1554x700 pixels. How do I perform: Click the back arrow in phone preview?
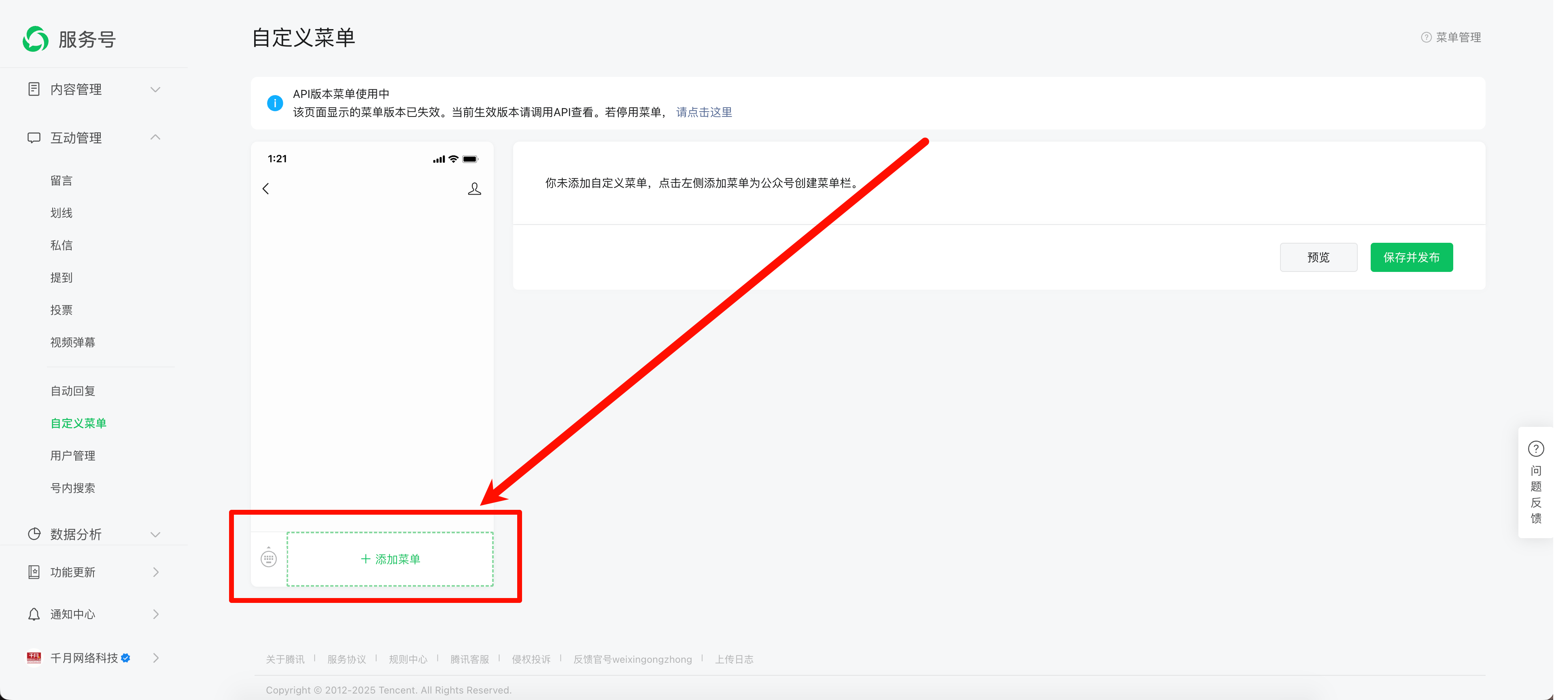point(265,189)
